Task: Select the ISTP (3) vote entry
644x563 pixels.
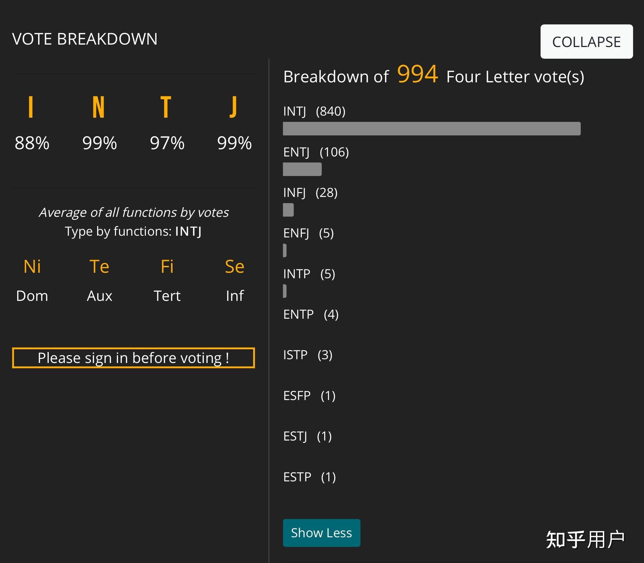Action: pos(307,355)
